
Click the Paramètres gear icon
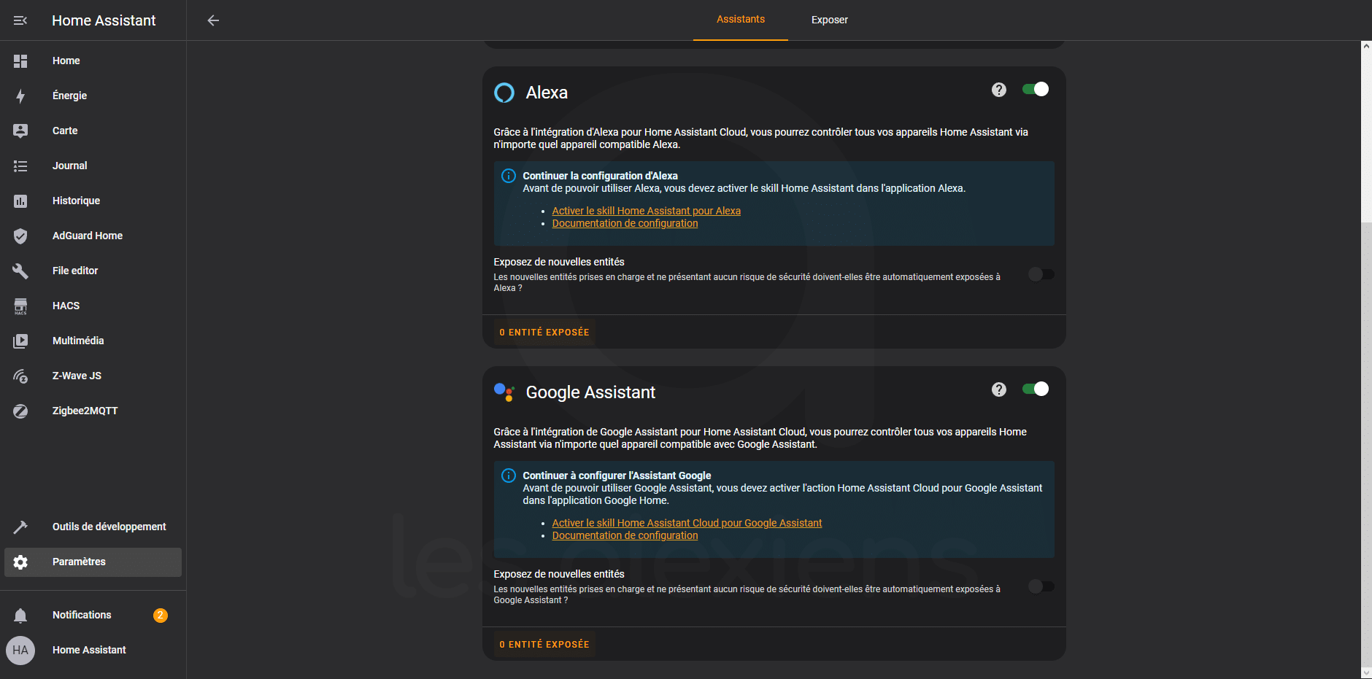(20, 562)
